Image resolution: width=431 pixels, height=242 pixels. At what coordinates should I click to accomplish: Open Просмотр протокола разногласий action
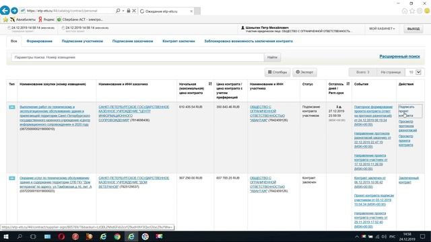tap(407, 126)
